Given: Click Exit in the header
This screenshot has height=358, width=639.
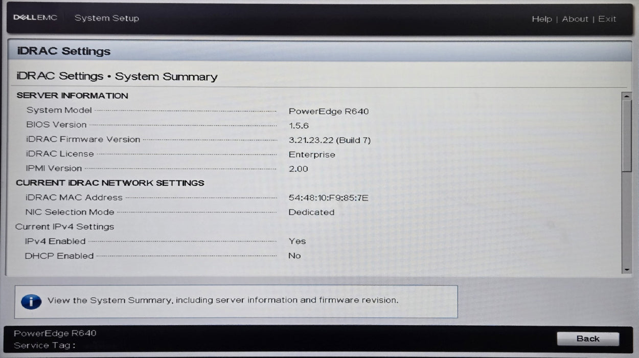Looking at the screenshot, I should tap(607, 19).
